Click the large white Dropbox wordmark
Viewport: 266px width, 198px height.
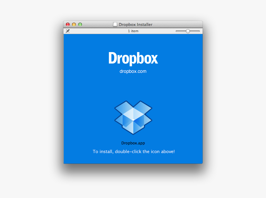pos(133,59)
